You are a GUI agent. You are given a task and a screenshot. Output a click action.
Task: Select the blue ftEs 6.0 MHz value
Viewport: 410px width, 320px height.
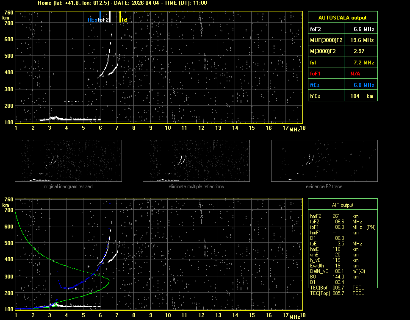364,85
